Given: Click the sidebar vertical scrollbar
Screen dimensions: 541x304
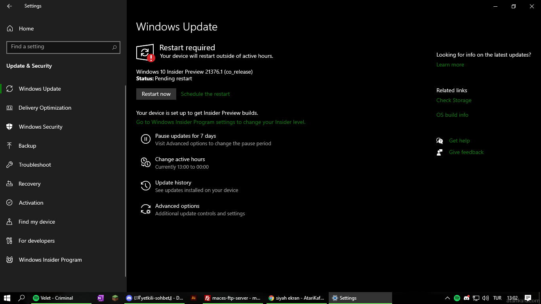Looking at the screenshot, I should [x=126, y=181].
